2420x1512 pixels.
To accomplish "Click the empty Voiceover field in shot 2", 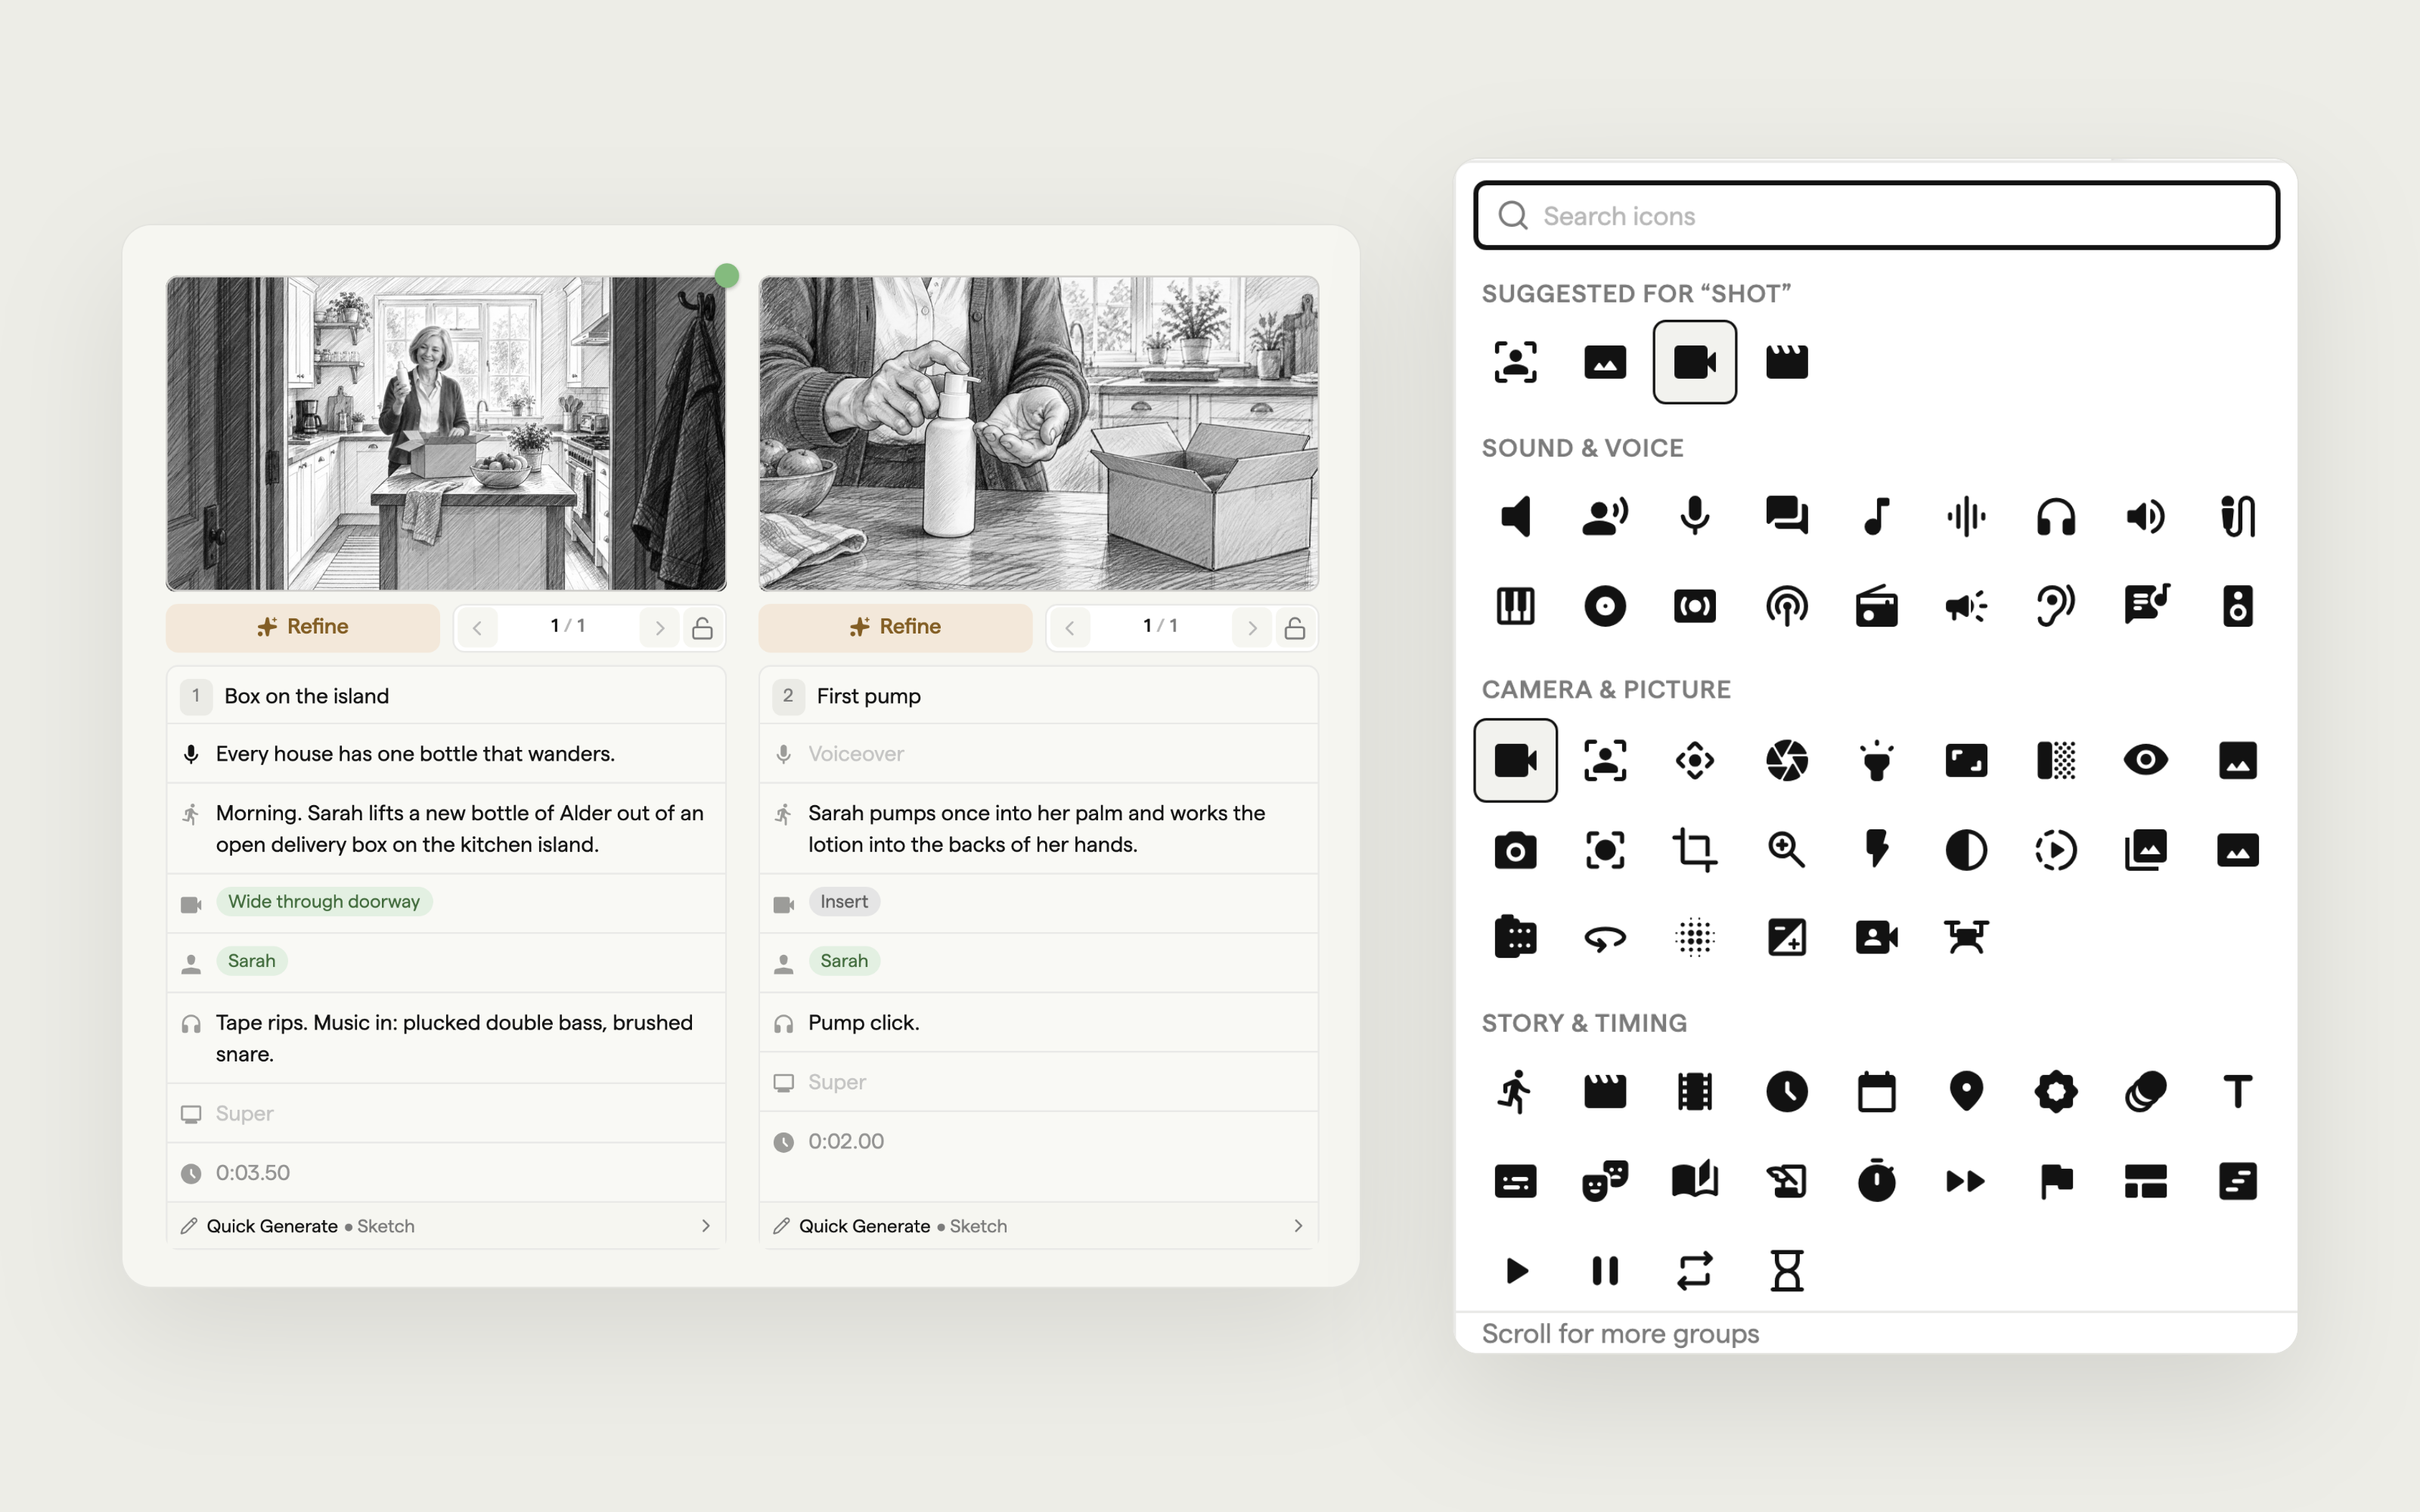I will [x=1038, y=754].
